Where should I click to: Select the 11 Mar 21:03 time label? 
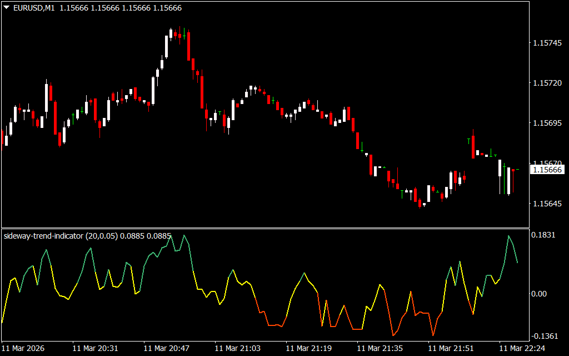pyautogui.click(x=237, y=348)
